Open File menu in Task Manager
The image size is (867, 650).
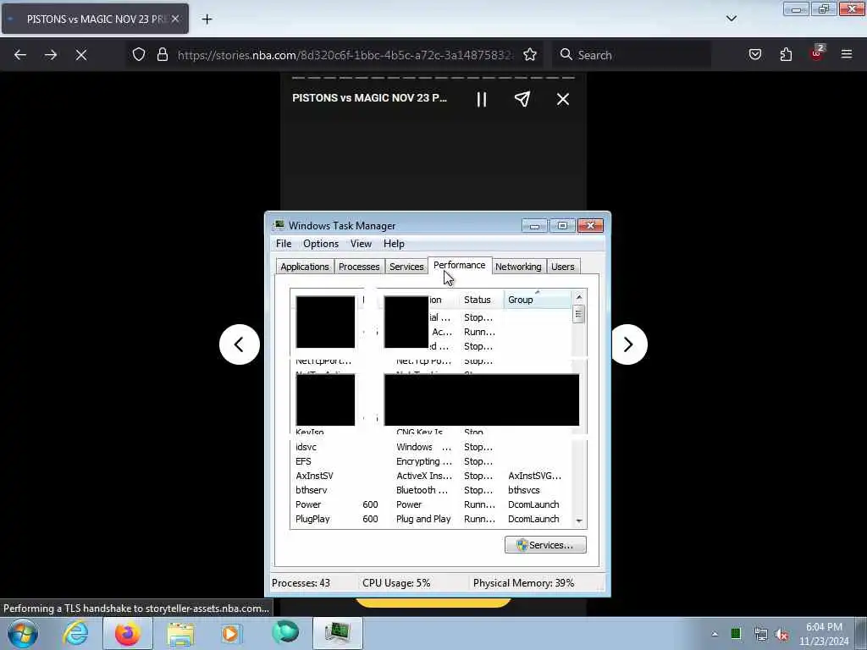coord(284,244)
